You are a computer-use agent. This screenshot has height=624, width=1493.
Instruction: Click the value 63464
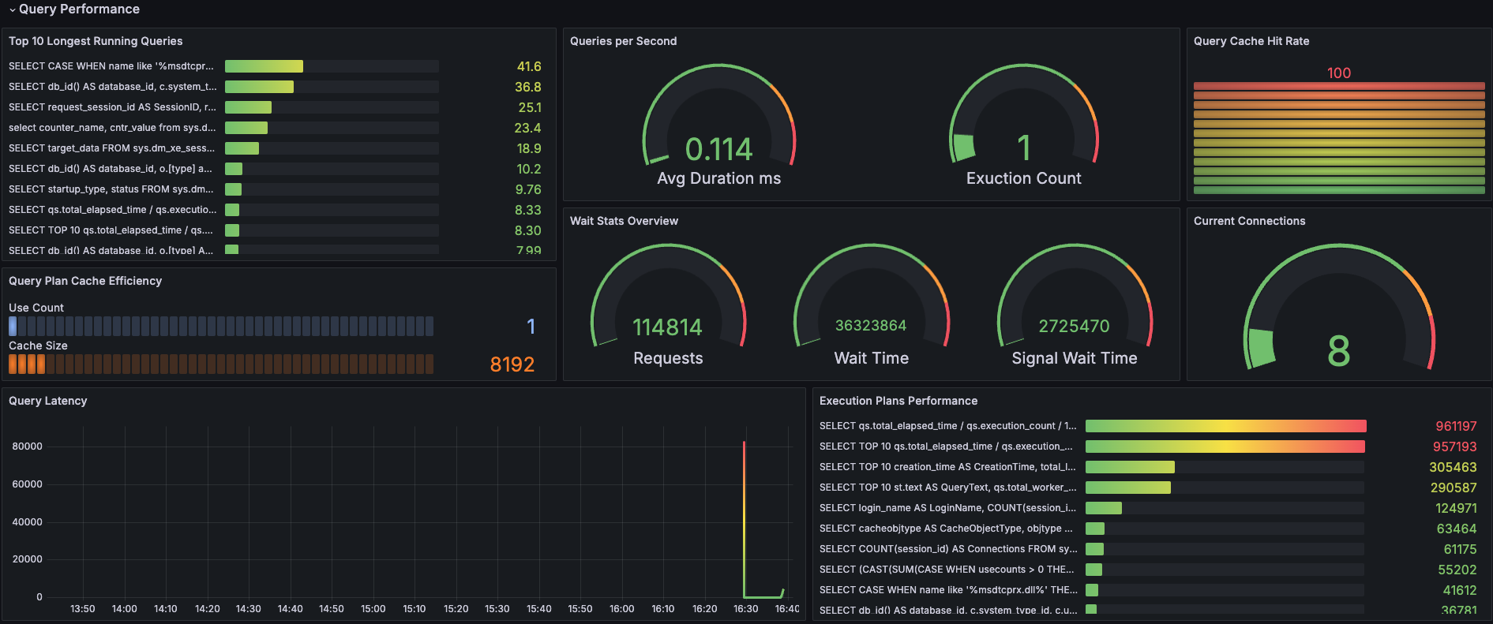pos(1457,529)
